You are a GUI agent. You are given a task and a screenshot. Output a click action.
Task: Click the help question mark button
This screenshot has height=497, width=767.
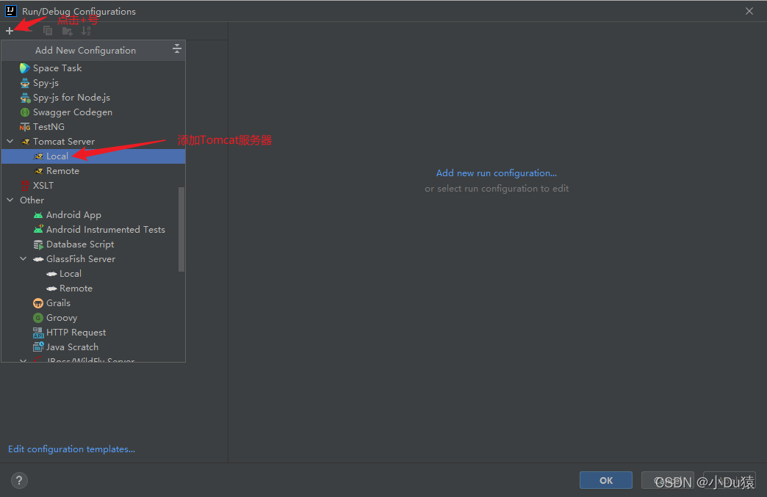[x=19, y=480]
